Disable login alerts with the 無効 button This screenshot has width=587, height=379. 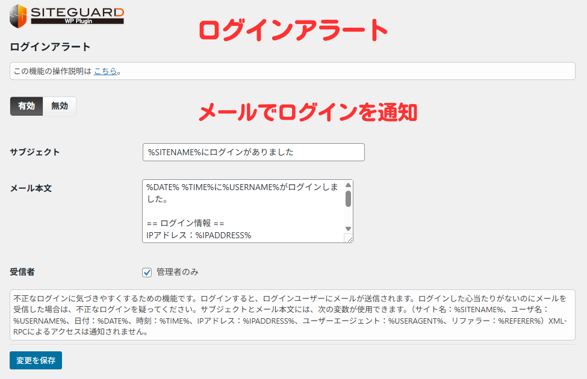[x=60, y=106]
